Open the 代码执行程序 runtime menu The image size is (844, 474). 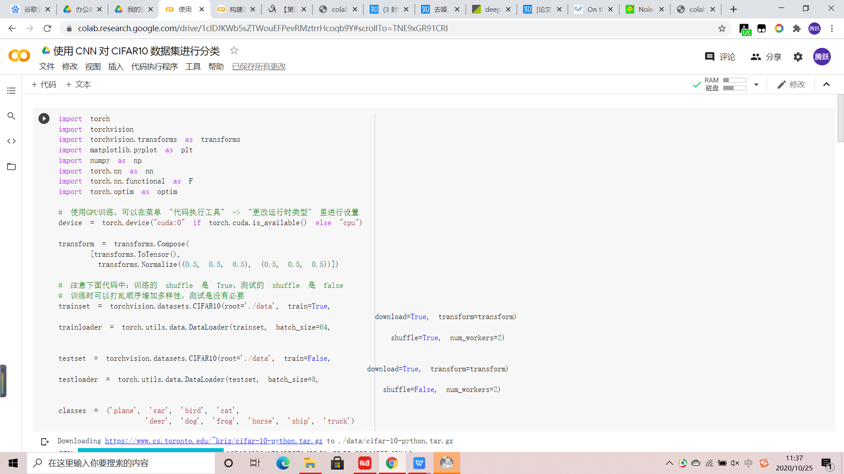154,67
